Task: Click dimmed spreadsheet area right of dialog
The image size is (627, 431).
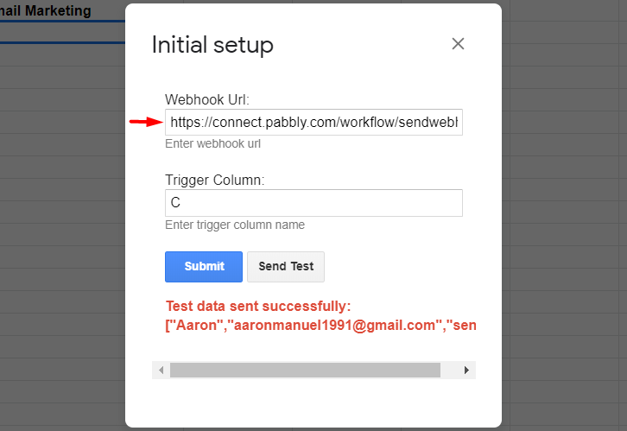Action: [x=564, y=216]
